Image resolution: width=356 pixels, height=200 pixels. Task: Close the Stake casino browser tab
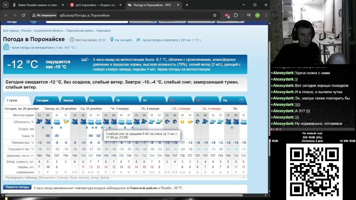[63, 5]
